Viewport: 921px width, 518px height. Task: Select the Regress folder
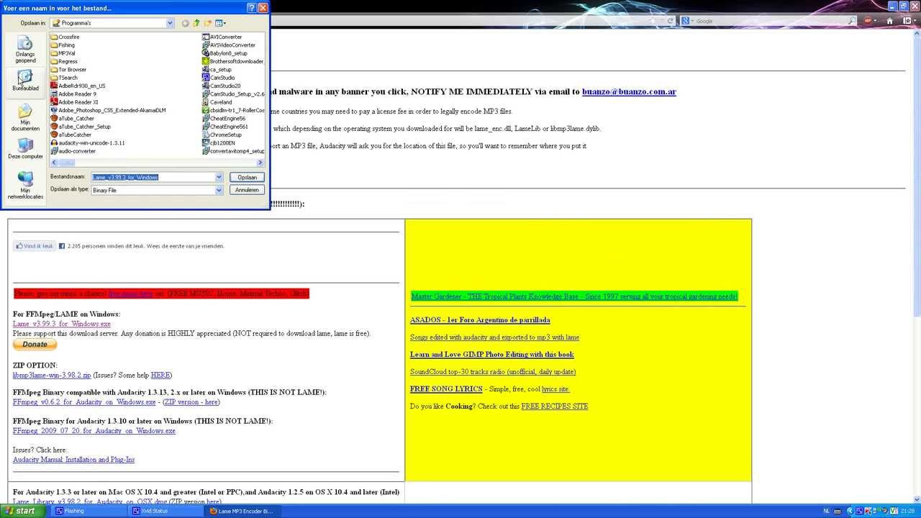tap(64, 61)
